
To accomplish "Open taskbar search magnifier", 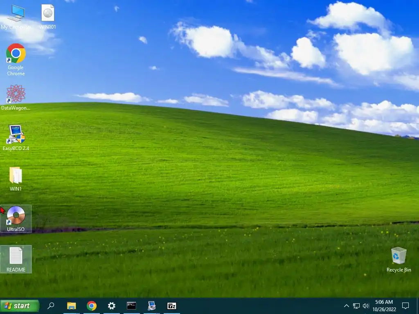I will (51, 306).
